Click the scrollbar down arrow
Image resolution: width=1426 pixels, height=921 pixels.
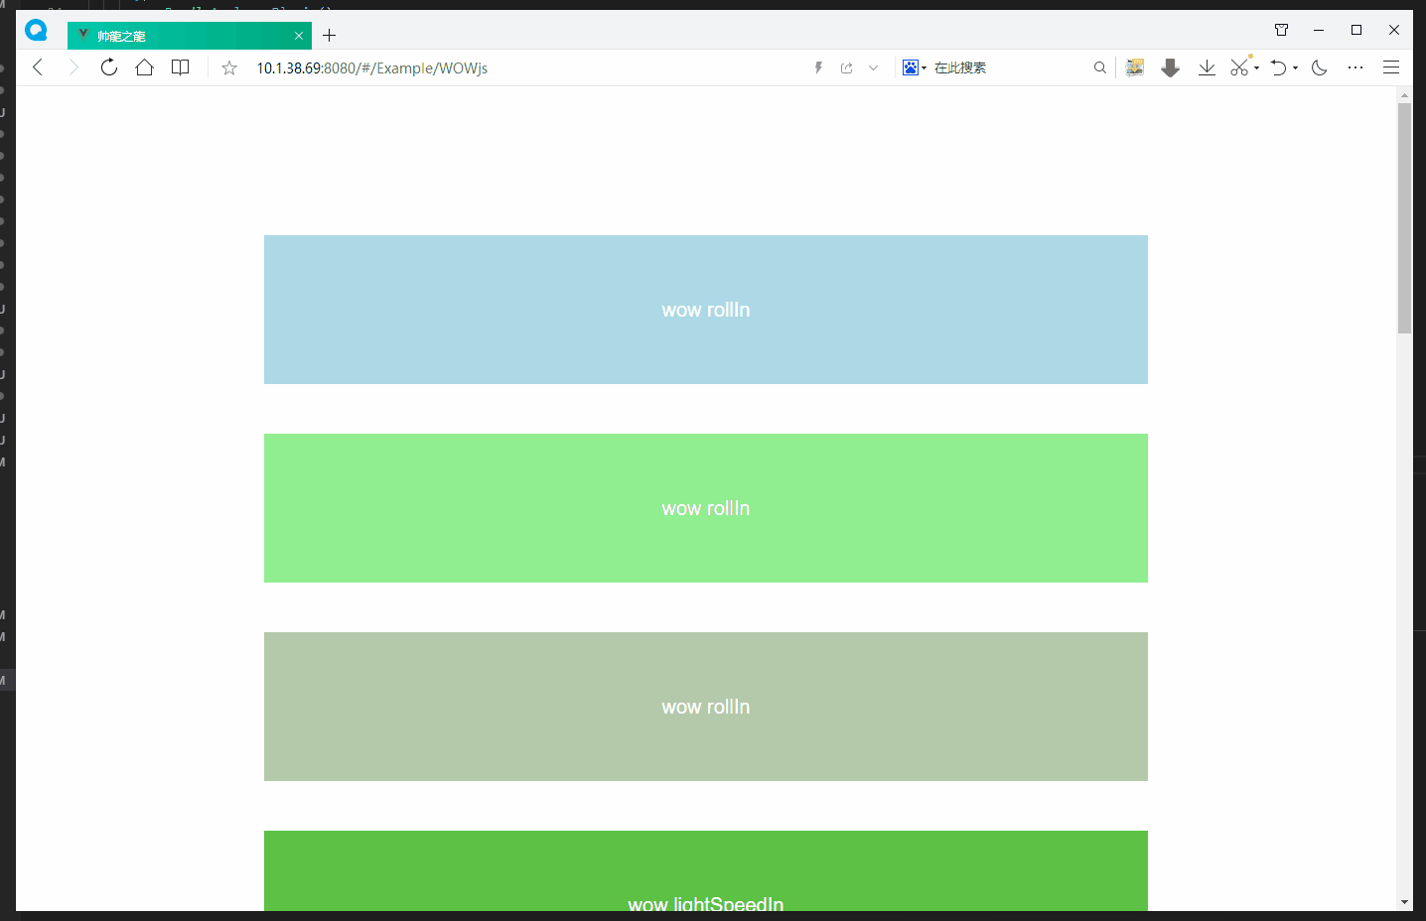[x=1404, y=902]
